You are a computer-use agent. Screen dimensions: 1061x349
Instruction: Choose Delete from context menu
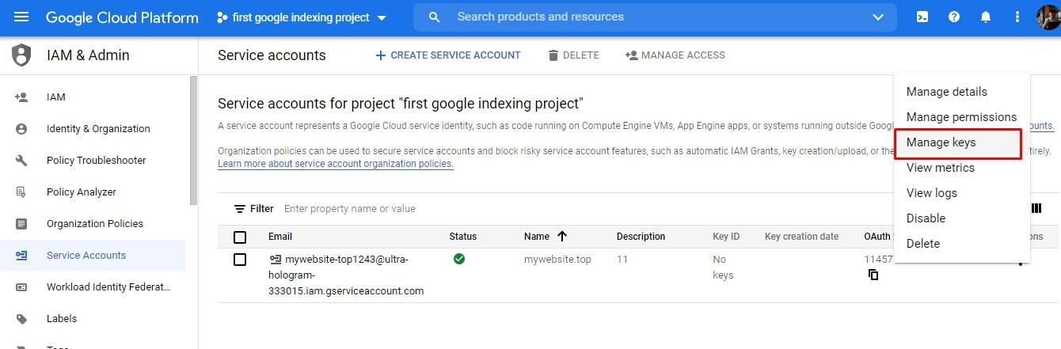pyautogui.click(x=961, y=244)
